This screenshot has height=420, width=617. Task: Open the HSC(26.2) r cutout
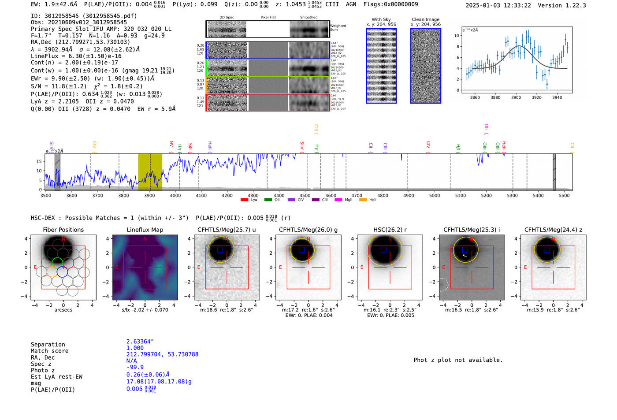[x=390, y=268]
